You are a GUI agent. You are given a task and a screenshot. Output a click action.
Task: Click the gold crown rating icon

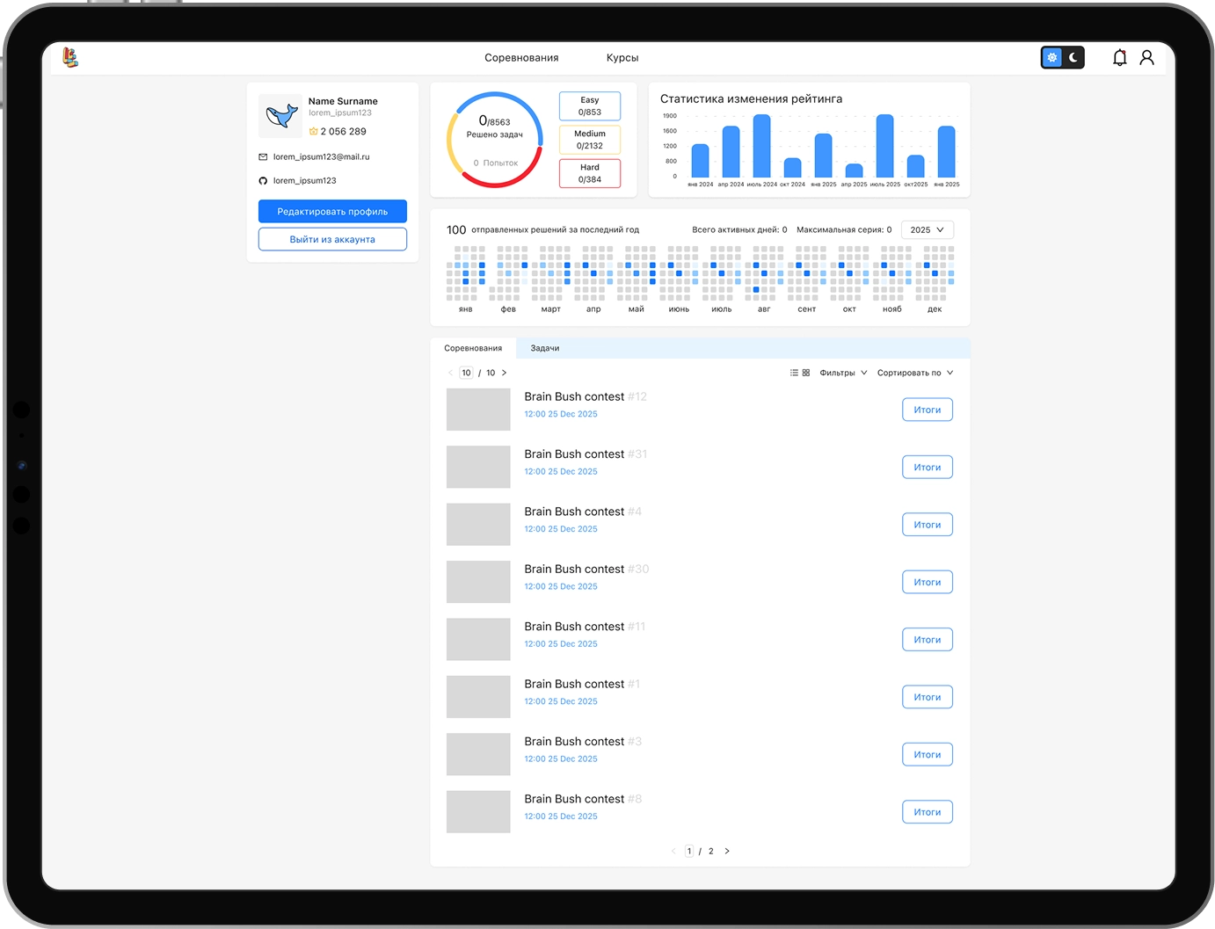pyautogui.click(x=313, y=132)
